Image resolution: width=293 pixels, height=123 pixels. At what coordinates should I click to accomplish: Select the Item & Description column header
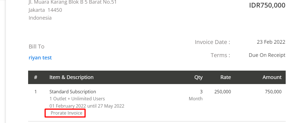pyautogui.click(x=71, y=77)
